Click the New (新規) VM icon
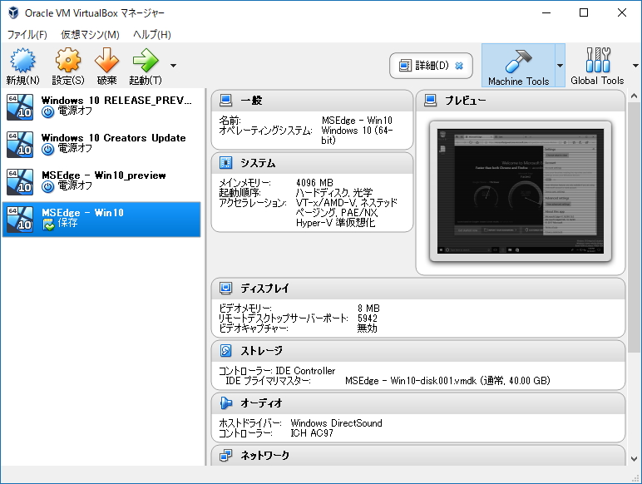 point(23,61)
